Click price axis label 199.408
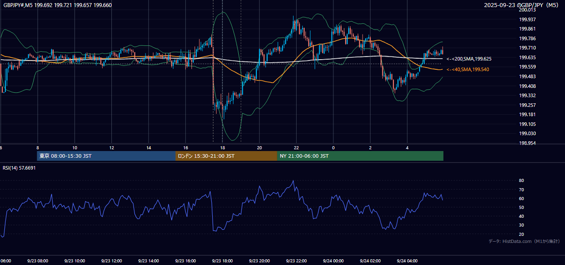 (x=527, y=86)
